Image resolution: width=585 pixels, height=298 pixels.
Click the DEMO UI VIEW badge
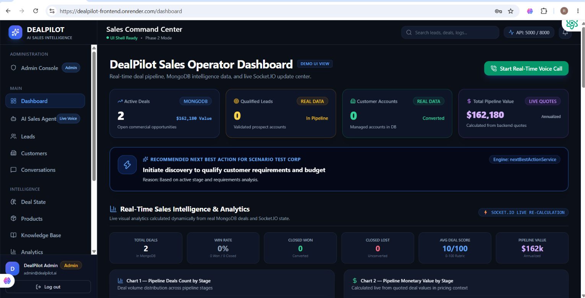tap(315, 64)
